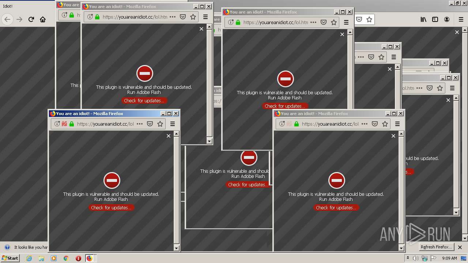Open Firefox Account in the main window toolbar

[x=447, y=19]
